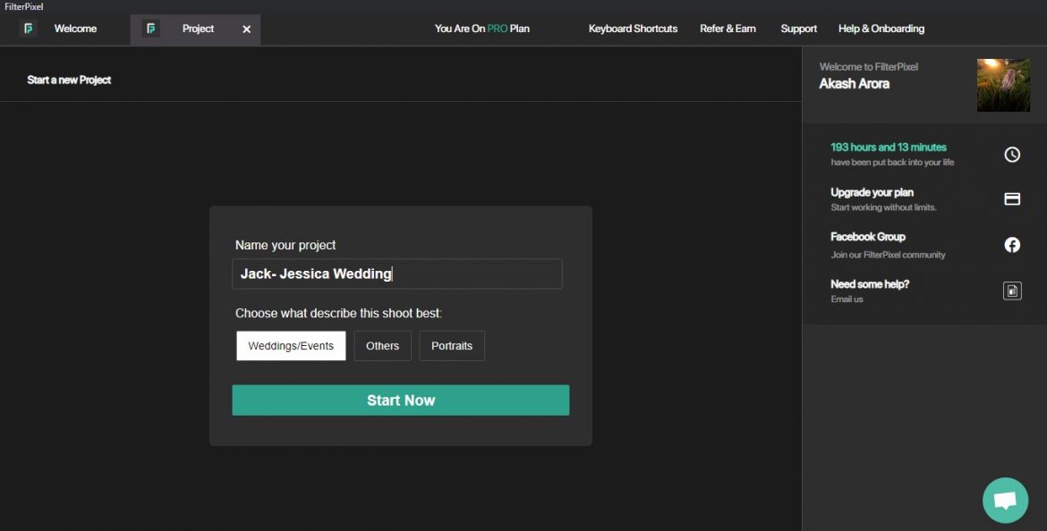
Task: Click the FilterPixel logo on the Project tab
Action: coord(150,29)
